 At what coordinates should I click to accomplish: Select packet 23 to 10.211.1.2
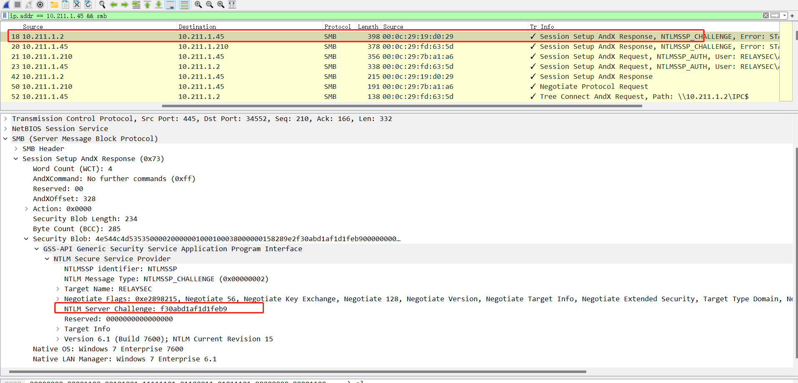(x=390, y=66)
